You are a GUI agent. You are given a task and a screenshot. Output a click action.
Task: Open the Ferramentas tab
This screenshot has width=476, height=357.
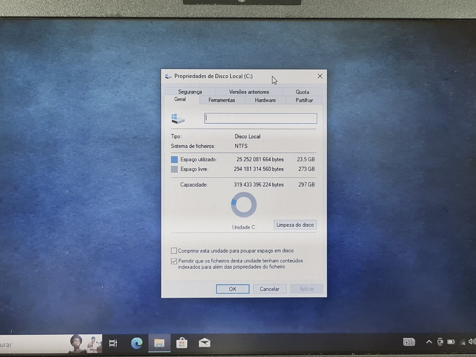pyautogui.click(x=222, y=100)
